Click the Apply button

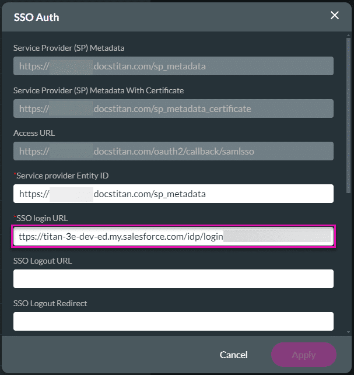coord(303,355)
